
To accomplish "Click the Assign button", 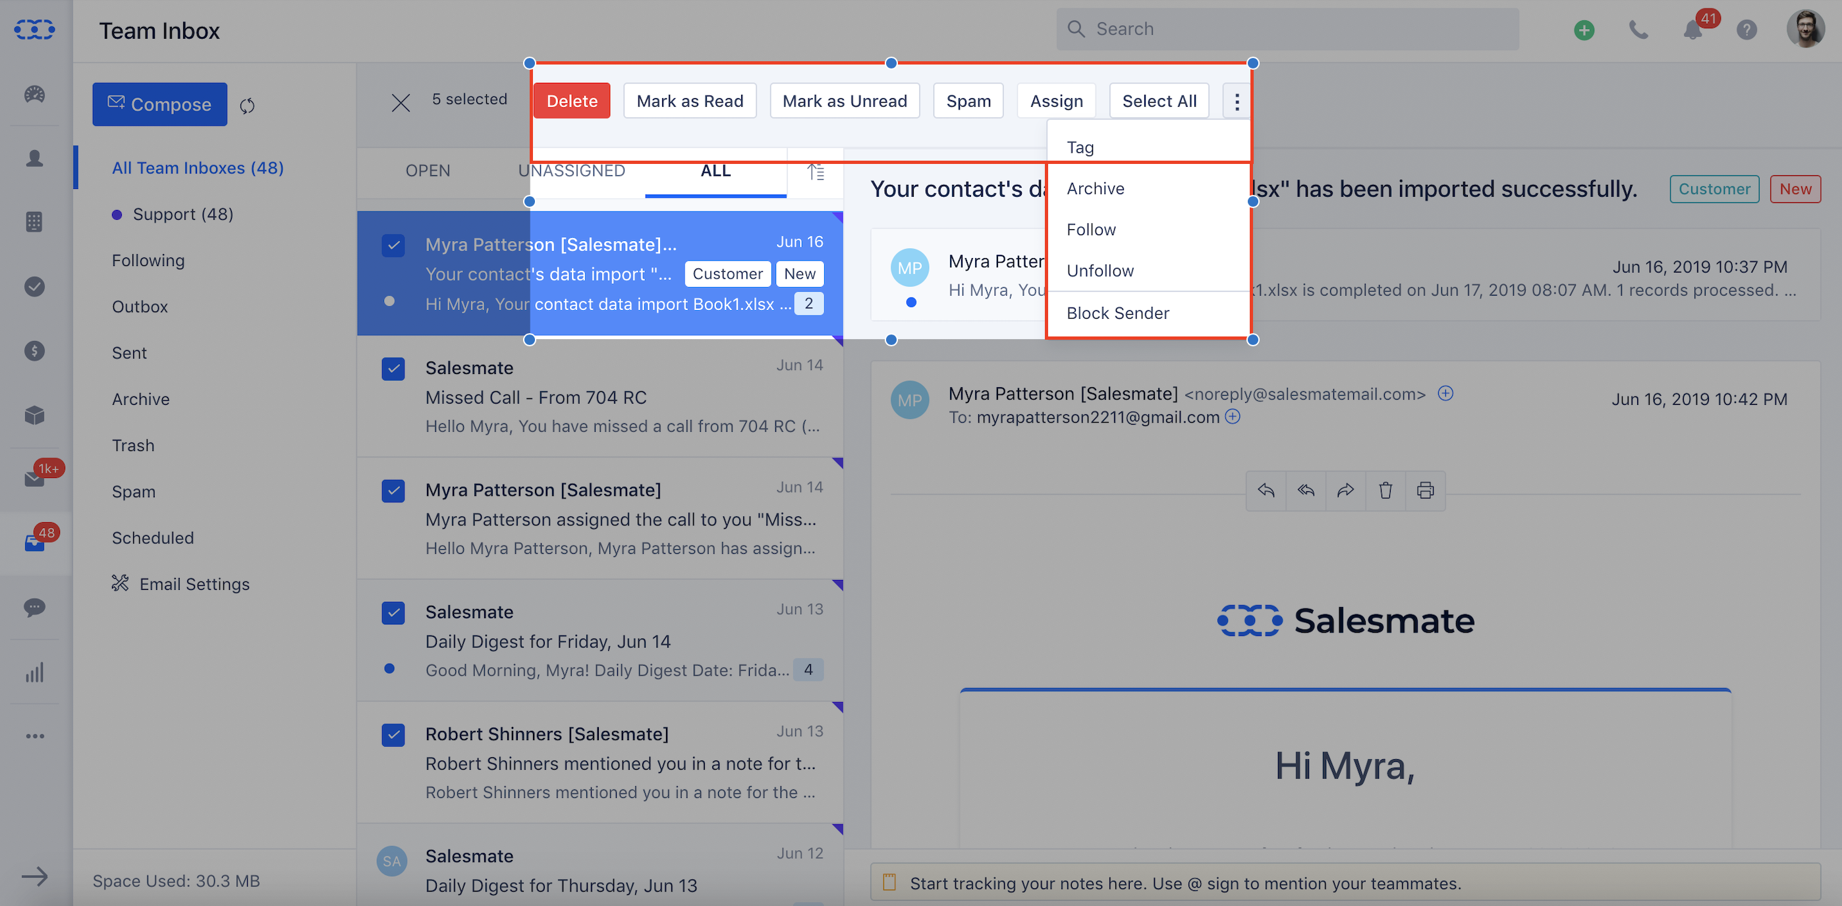I will 1056,101.
